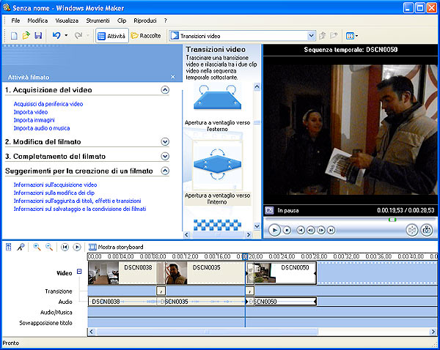Take a picture from the preview
This screenshot has width=440, height=350.
[x=427, y=231]
